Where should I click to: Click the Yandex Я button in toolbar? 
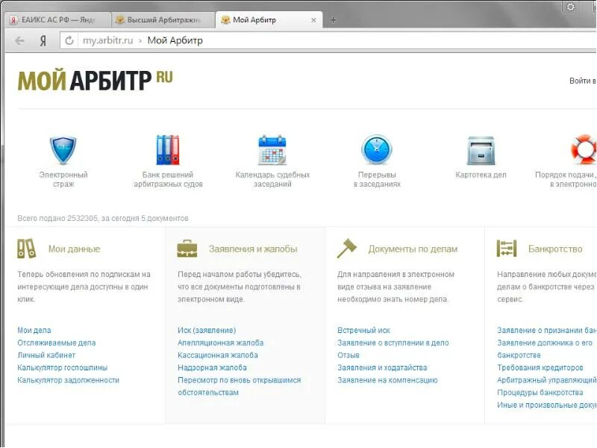click(x=43, y=40)
